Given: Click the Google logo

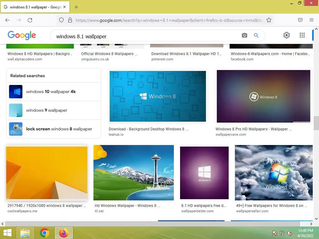Looking at the screenshot, I should tap(22, 35).
